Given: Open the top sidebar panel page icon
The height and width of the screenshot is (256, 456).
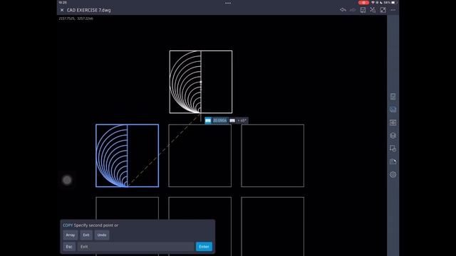Looking at the screenshot, I should [x=393, y=97].
